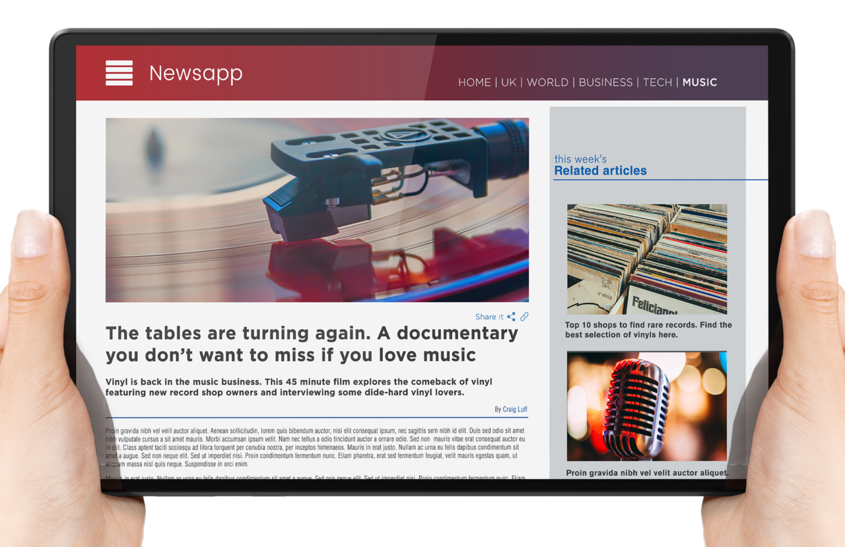This screenshot has height=547, width=845.
Task: Click the this week's label
Action: coord(580,159)
